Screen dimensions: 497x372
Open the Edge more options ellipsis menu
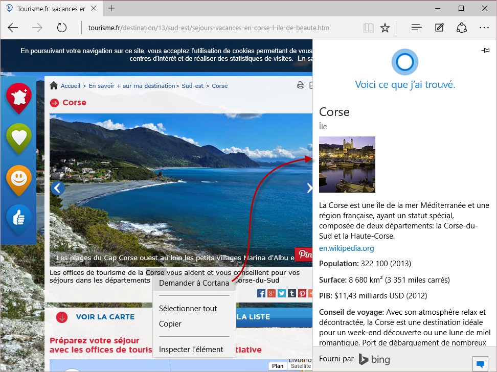pyautogui.click(x=484, y=28)
